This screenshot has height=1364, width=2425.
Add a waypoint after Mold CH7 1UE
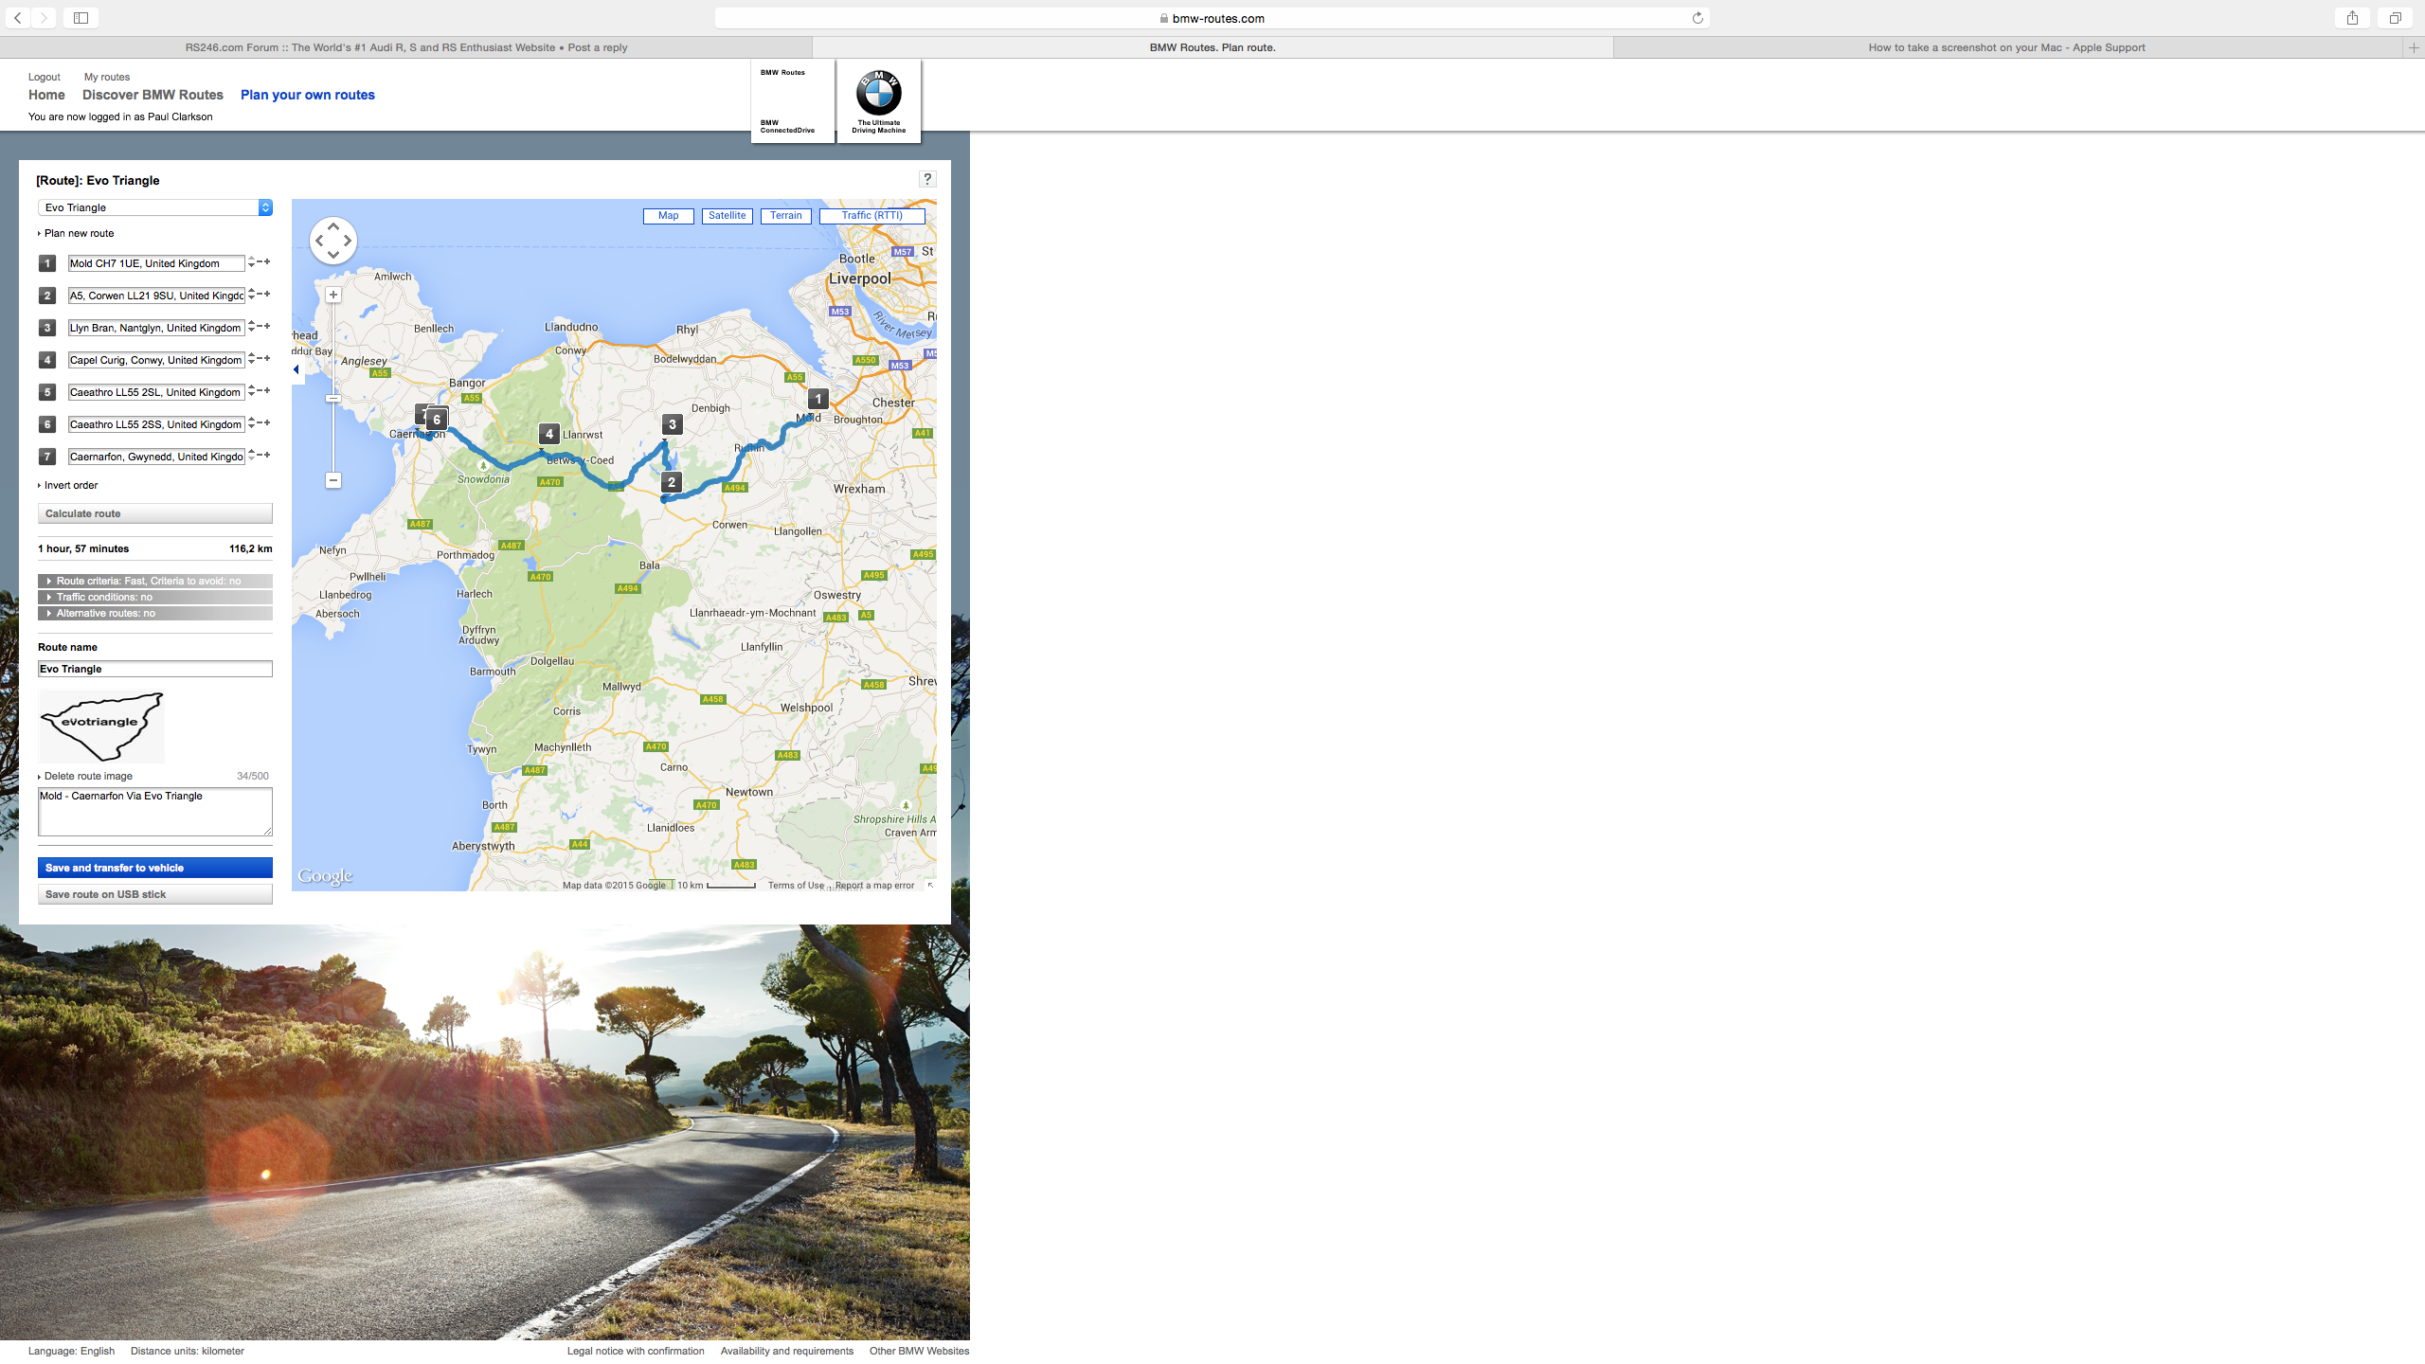(268, 262)
